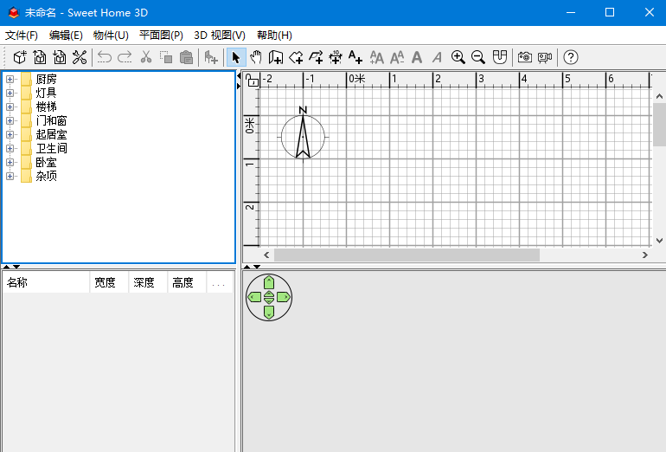The height and width of the screenshot is (452, 666).
Task: Activate the Select arrow tool
Action: 236,57
